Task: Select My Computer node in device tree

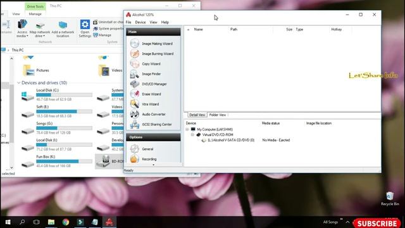Action: tap(215, 129)
